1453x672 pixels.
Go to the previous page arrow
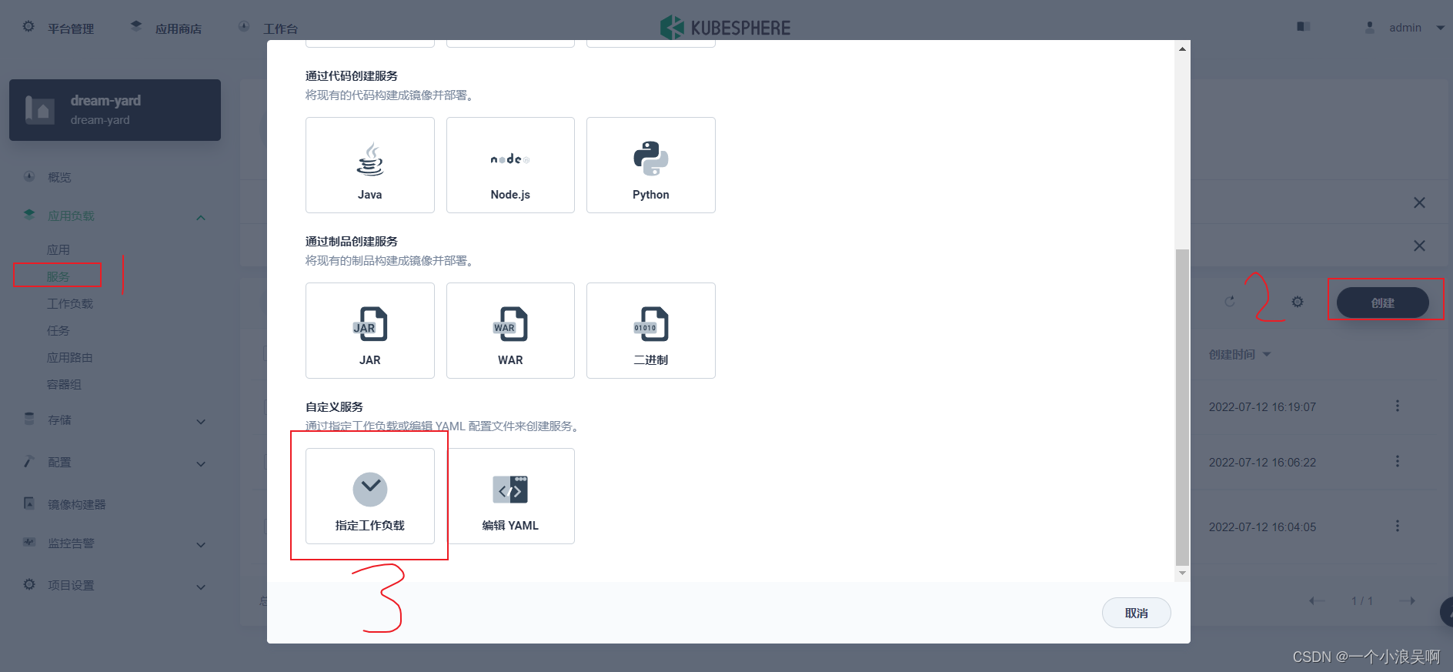point(1317,600)
